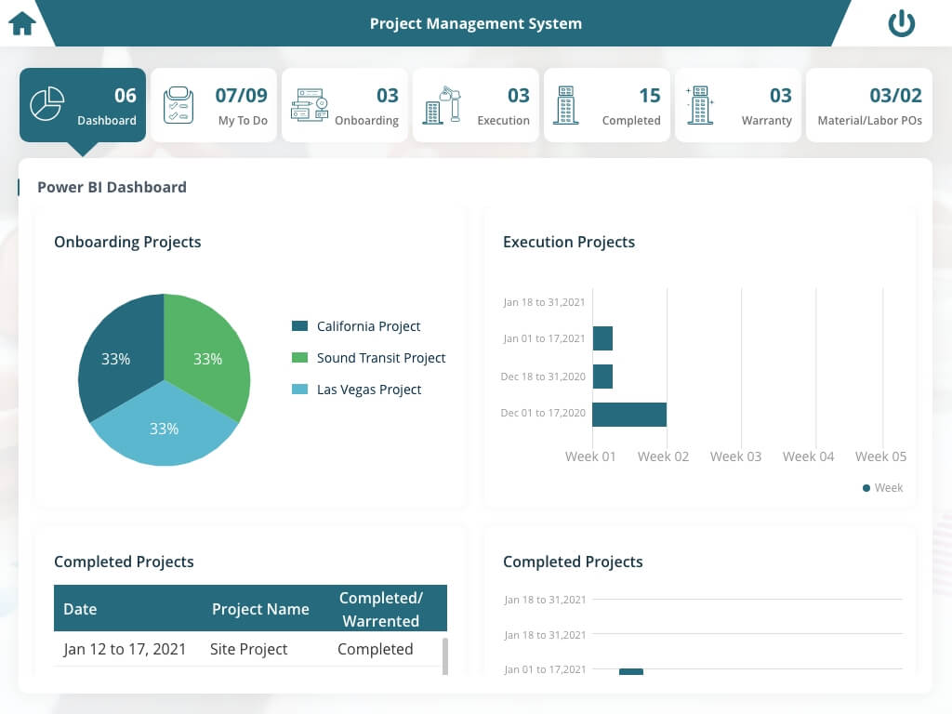Click the Site Project cell
The height and width of the screenshot is (714, 952).
249,649
